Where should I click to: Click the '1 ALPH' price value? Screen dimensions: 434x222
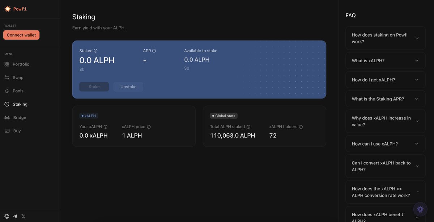132,135
